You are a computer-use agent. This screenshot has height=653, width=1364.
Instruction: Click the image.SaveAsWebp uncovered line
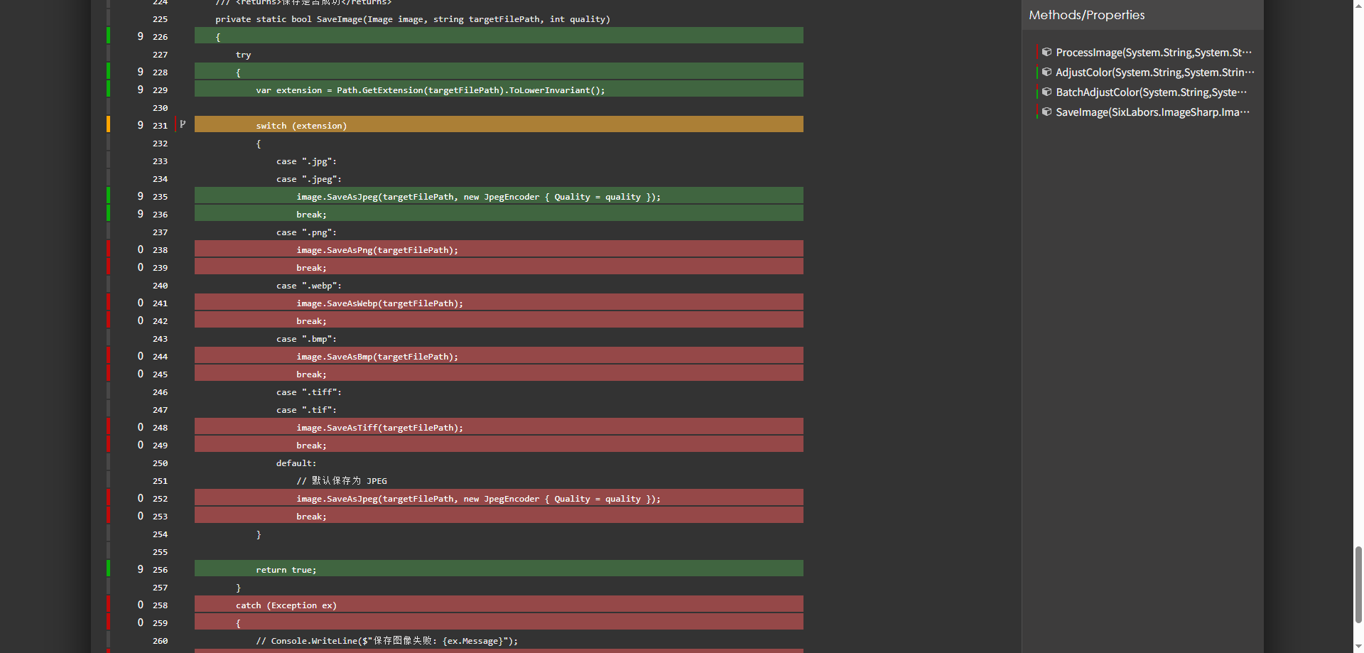[379, 303]
